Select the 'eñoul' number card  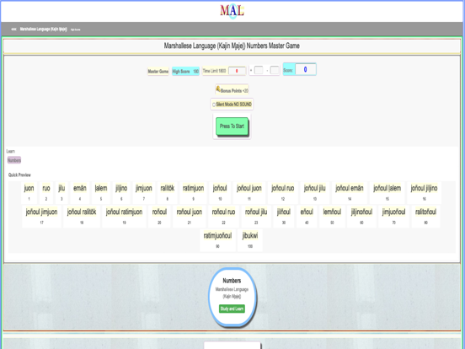(x=307, y=217)
